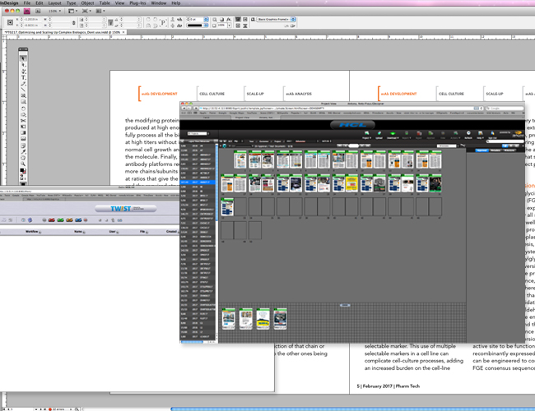Click the Report icon in HCL toolbar
Image resolution: width=535 pixels, height=411 pixels.
tap(406, 135)
